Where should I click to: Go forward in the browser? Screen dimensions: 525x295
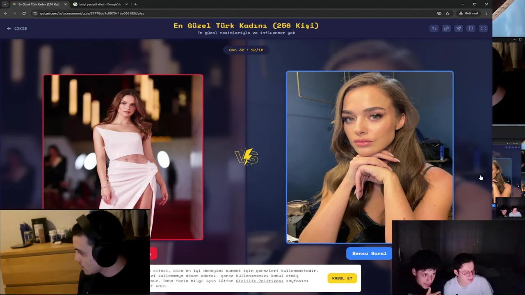pos(15,13)
